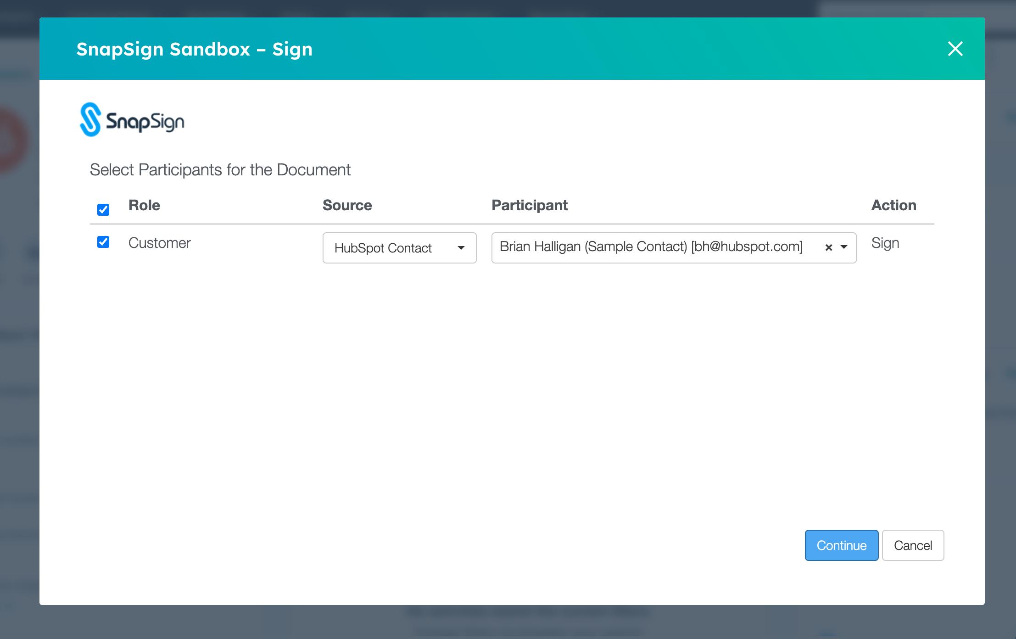This screenshot has width=1016, height=639.
Task: Expand the Participant dropdown arrow
Action: (844, 247)
